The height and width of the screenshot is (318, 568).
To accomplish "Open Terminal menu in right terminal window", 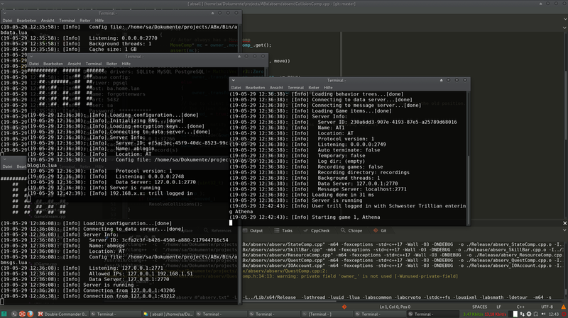I will point(295,87).
